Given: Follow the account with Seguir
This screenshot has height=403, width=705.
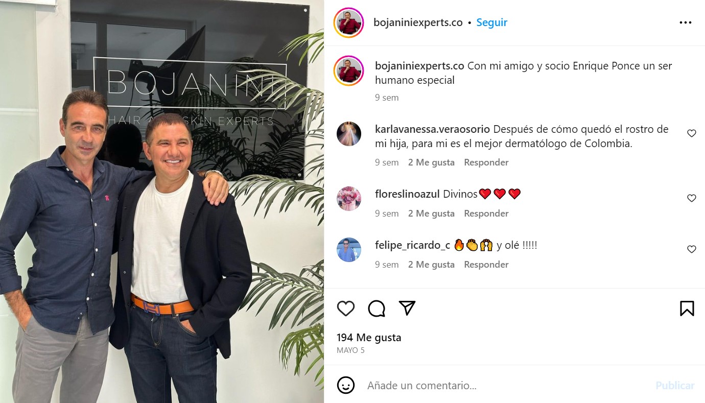Looking at the screenshot, I should pos(491,22).
